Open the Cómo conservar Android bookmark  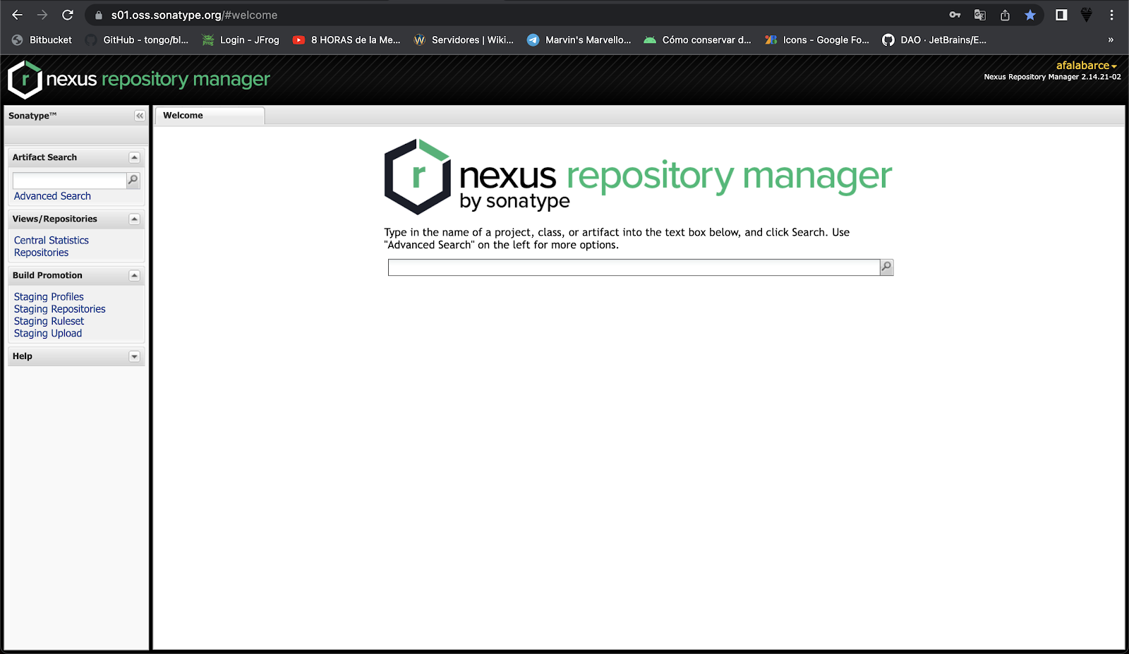[697, 40]
